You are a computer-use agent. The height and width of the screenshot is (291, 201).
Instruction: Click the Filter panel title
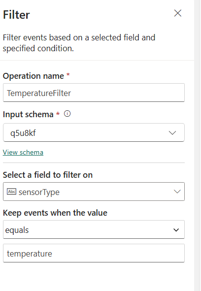(x=16, y=15)
